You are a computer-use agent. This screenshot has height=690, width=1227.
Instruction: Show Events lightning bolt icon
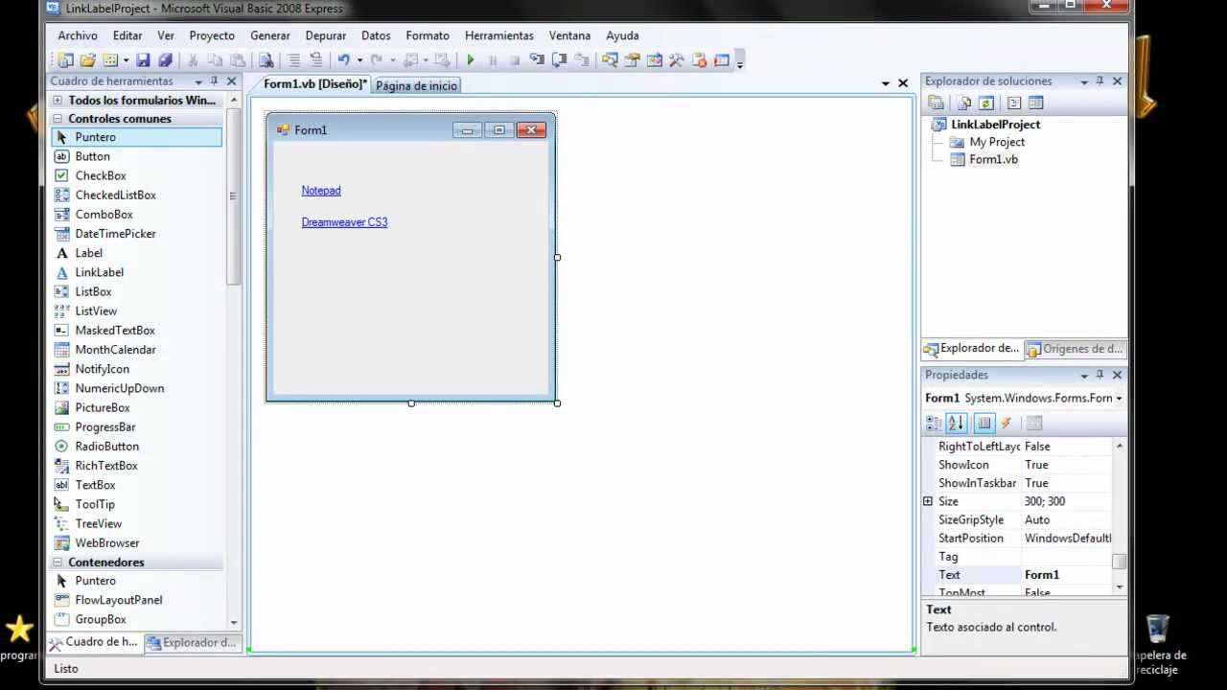1006,423
